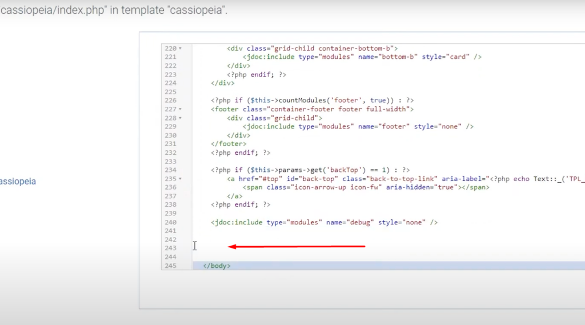
Task: Click the red arrow annotation on line 243
Action: point(296,247)
